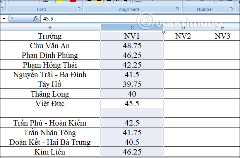Select the Tây Hồ cell
The image size is (240, 158).
(50, 84)
